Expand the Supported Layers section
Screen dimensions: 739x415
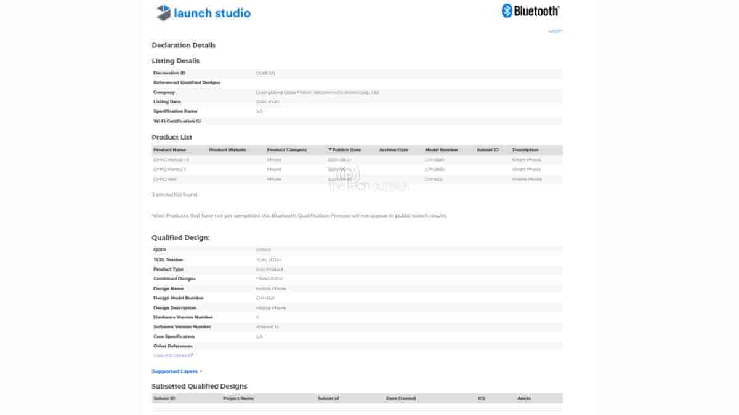tap(177, 371)
